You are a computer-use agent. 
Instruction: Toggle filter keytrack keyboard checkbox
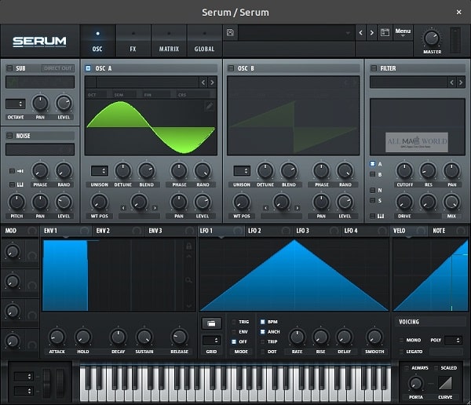(x=372, y=216)
